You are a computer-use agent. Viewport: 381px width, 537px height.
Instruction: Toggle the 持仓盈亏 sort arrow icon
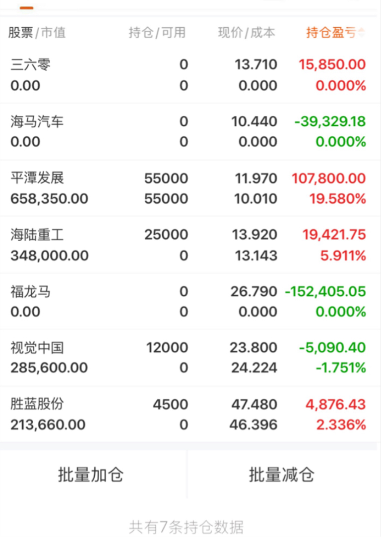[362, 33]
